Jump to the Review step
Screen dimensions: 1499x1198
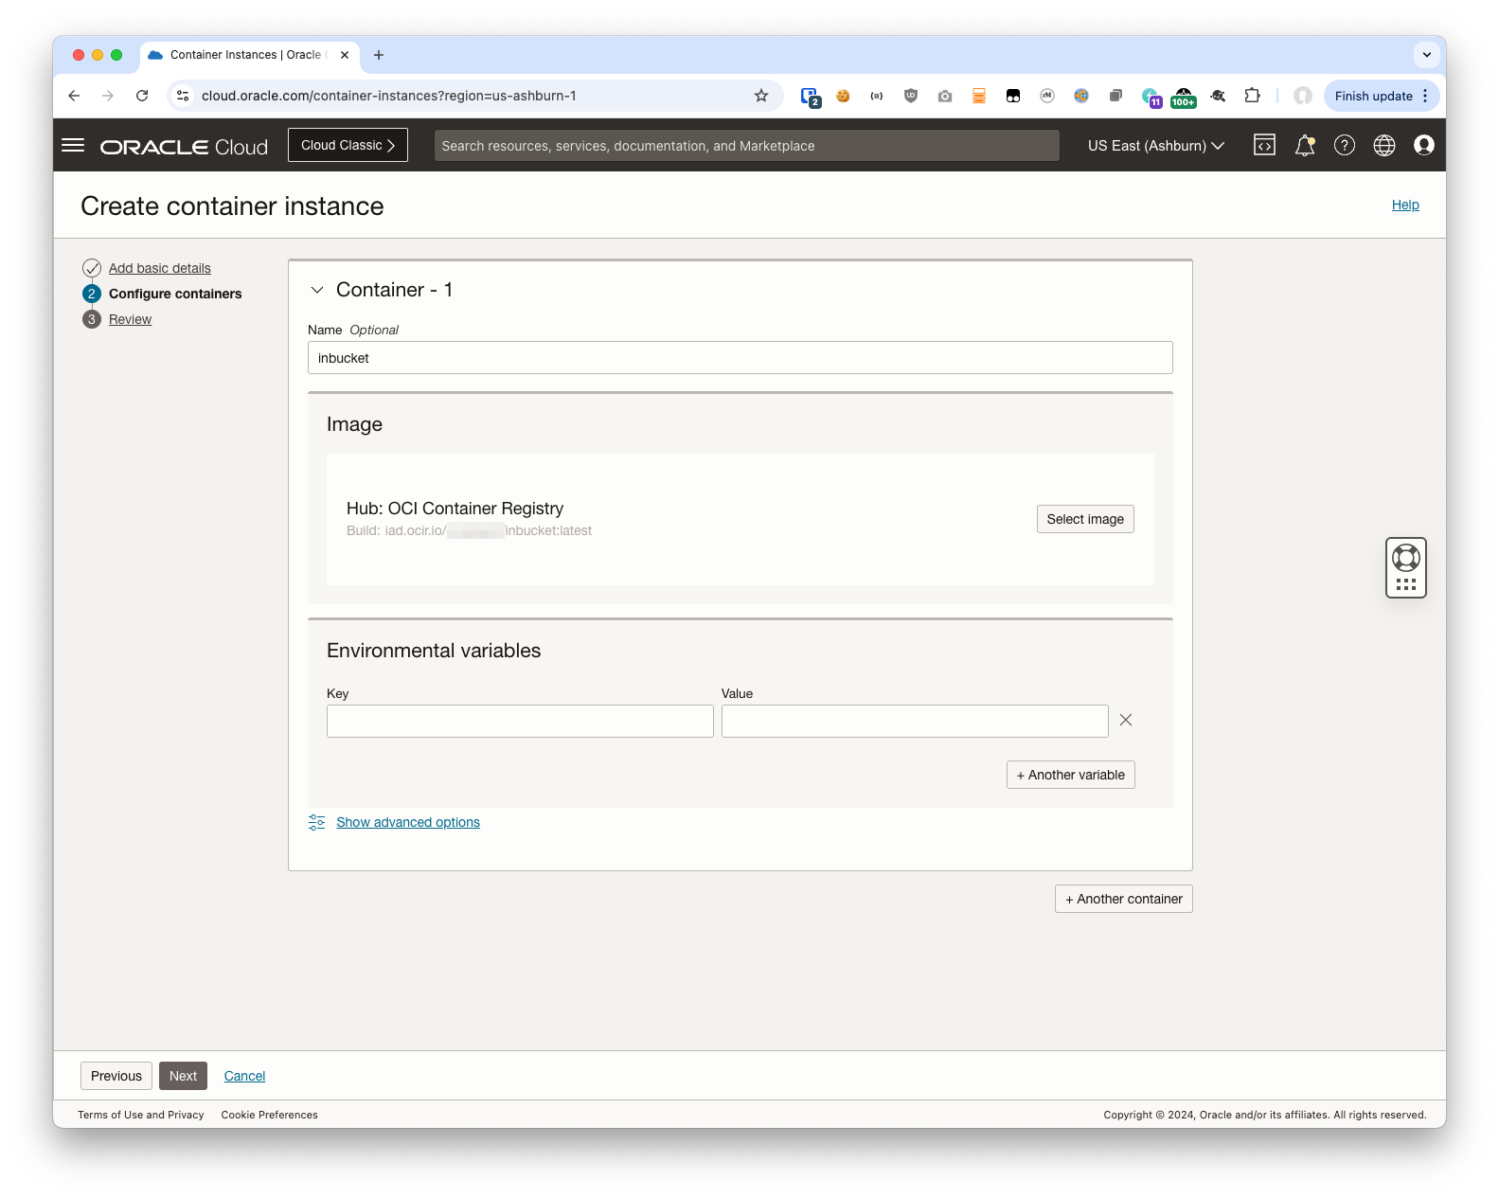(130, 319)
